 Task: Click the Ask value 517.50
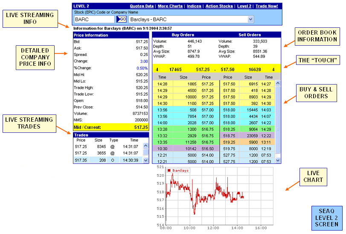142,48
